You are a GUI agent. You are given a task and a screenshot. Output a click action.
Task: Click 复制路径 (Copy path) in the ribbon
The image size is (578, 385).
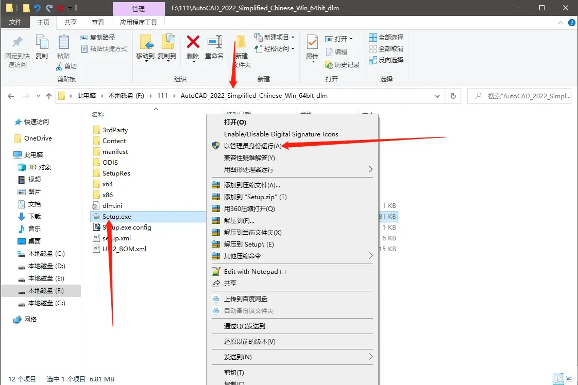tap(98, 37)
